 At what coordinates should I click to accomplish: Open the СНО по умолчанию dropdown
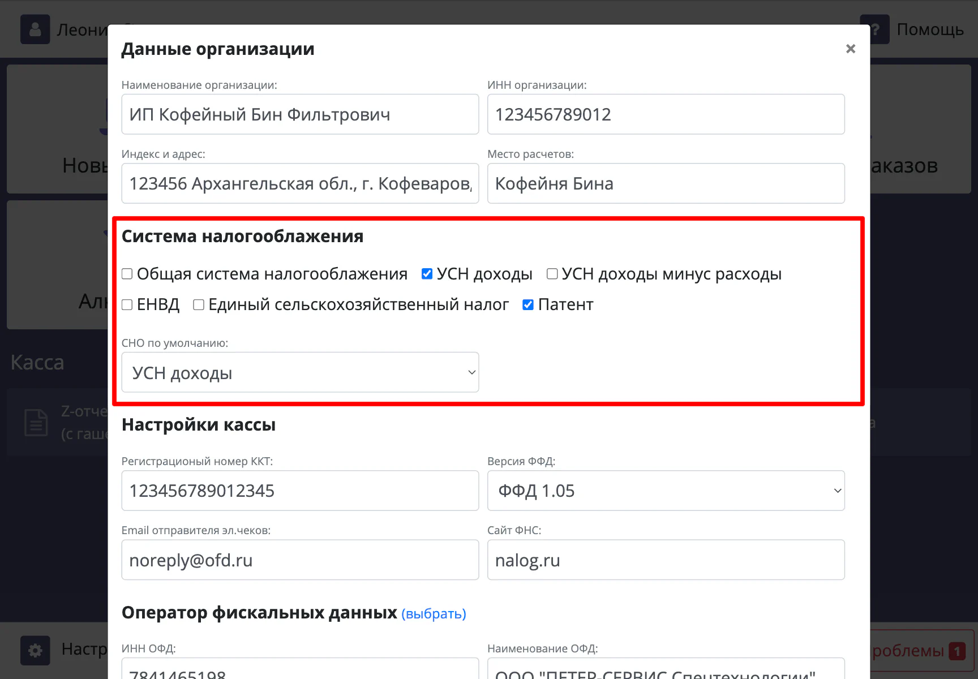tap(300, 372)
